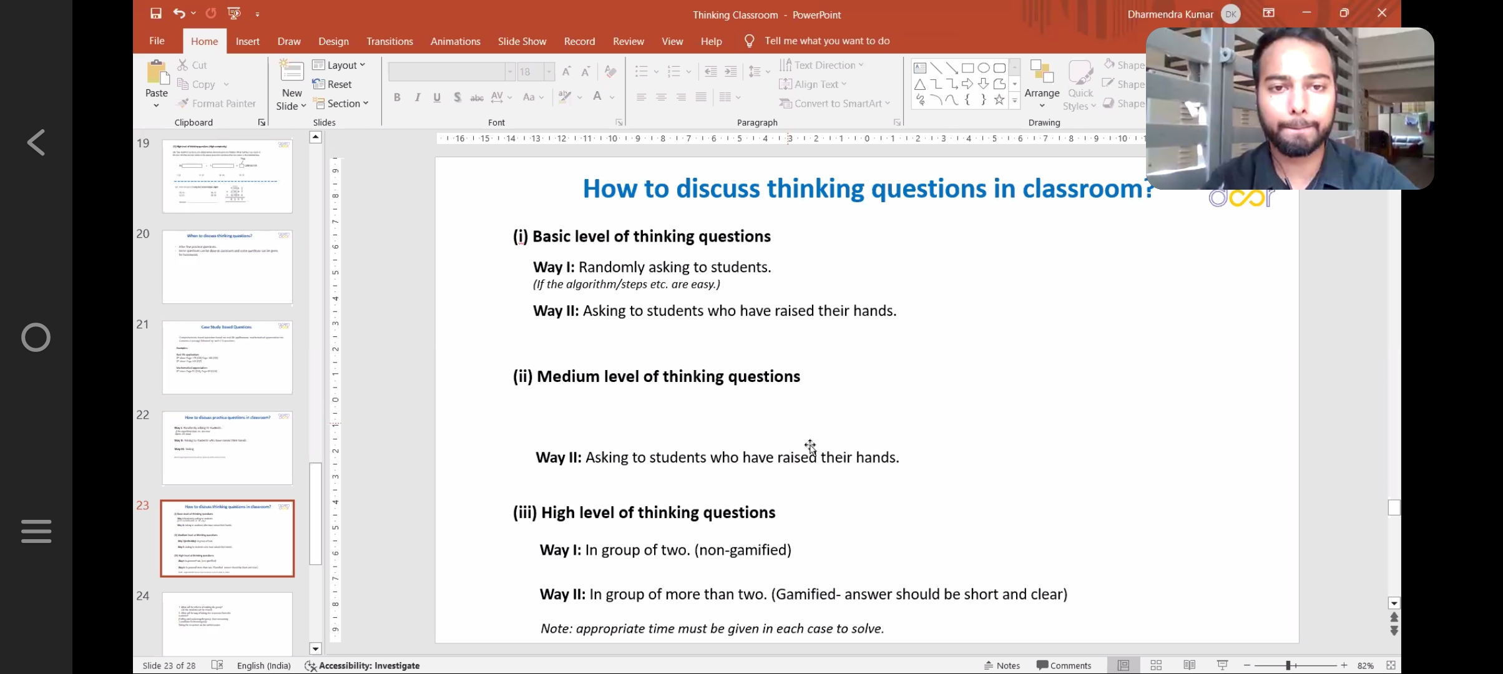Screen dimensions: 1503x674
Task: Center the paragraph text
Action: (x=661, y=97)
